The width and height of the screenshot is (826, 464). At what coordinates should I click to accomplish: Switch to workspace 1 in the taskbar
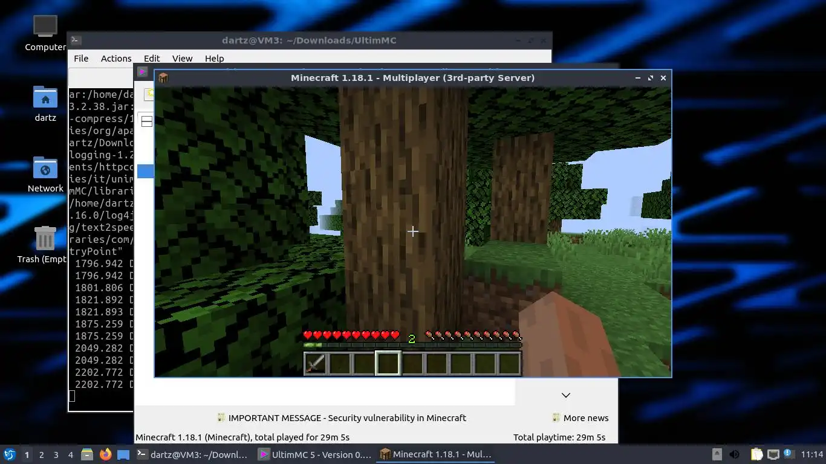pyautogui.click(x=27, y=454)
